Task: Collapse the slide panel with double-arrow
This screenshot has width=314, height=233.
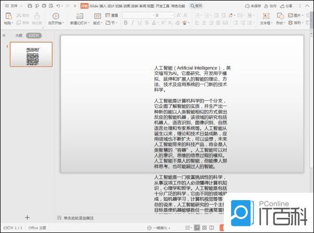Action: (4, 36)
